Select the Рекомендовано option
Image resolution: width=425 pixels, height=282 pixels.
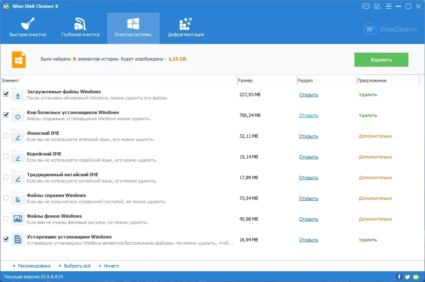click(x=34, y=266)
